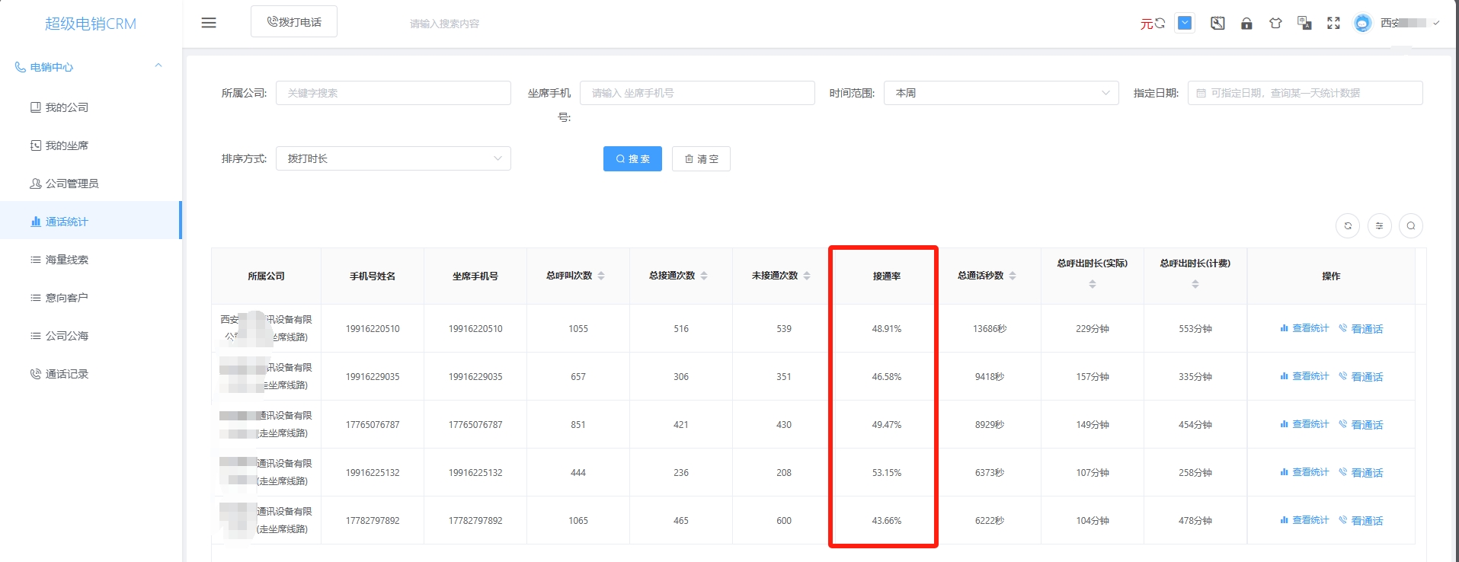Click the hamburger menu collapse icon
1459x562 pixels.
point(209,23)
